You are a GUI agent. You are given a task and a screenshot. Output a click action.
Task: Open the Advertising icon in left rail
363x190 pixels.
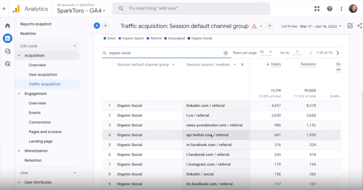point(8,64)
